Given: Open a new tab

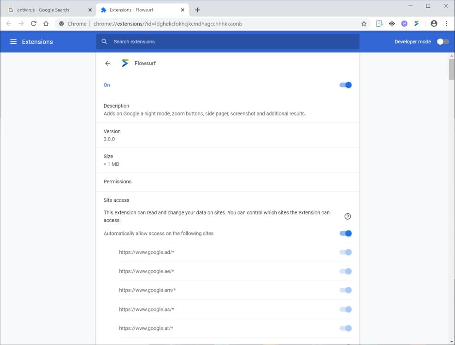Looking at the screenshot, I should 197,10.
